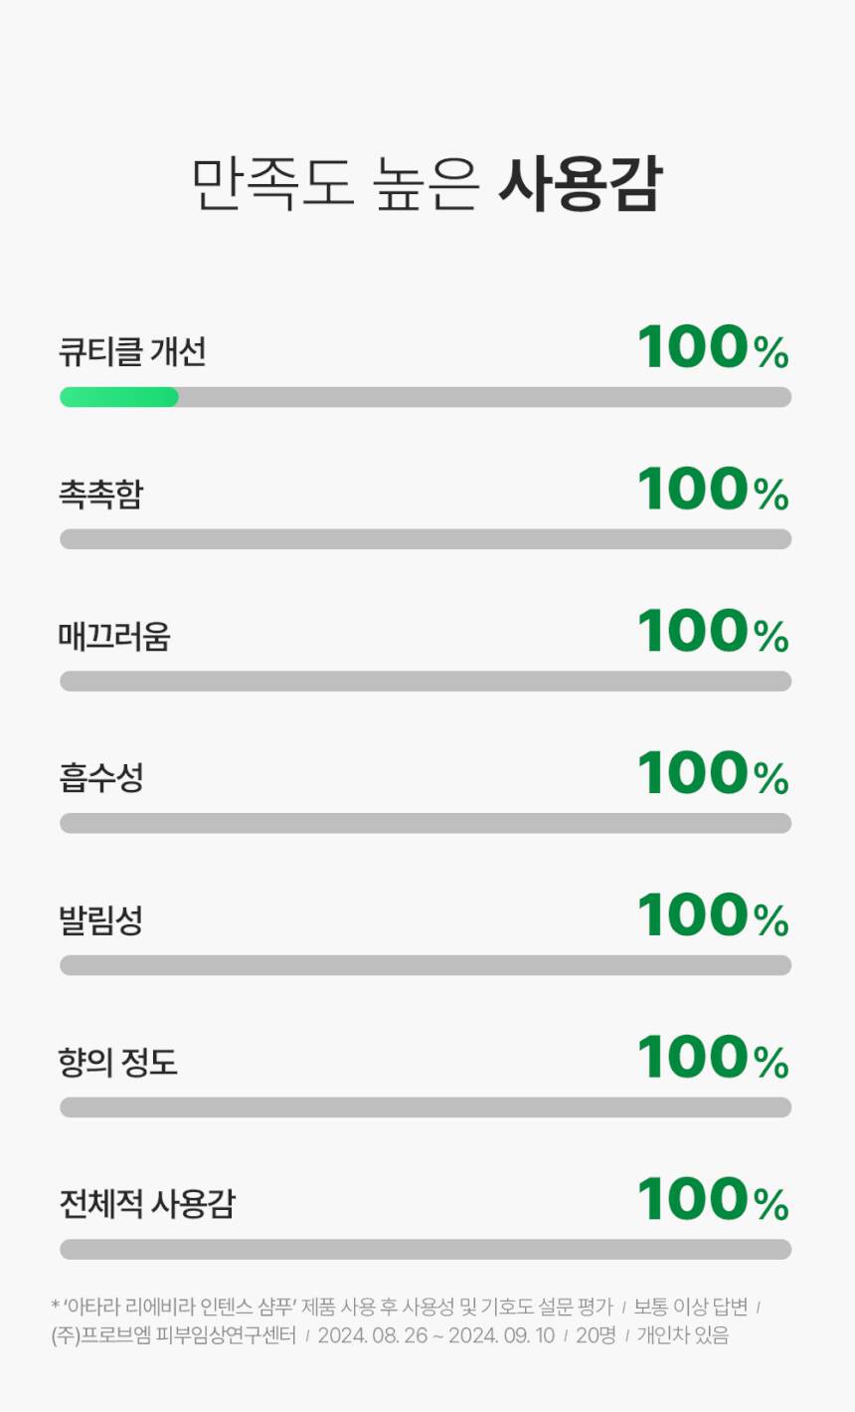Click the 100% value for 흡수성
Viewport: 855px width, 1412px height.
pos(713,774)
